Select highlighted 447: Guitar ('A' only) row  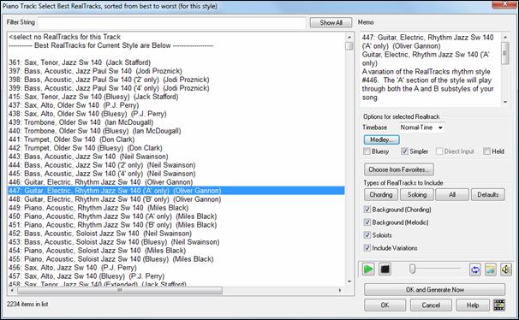[176, 191]
